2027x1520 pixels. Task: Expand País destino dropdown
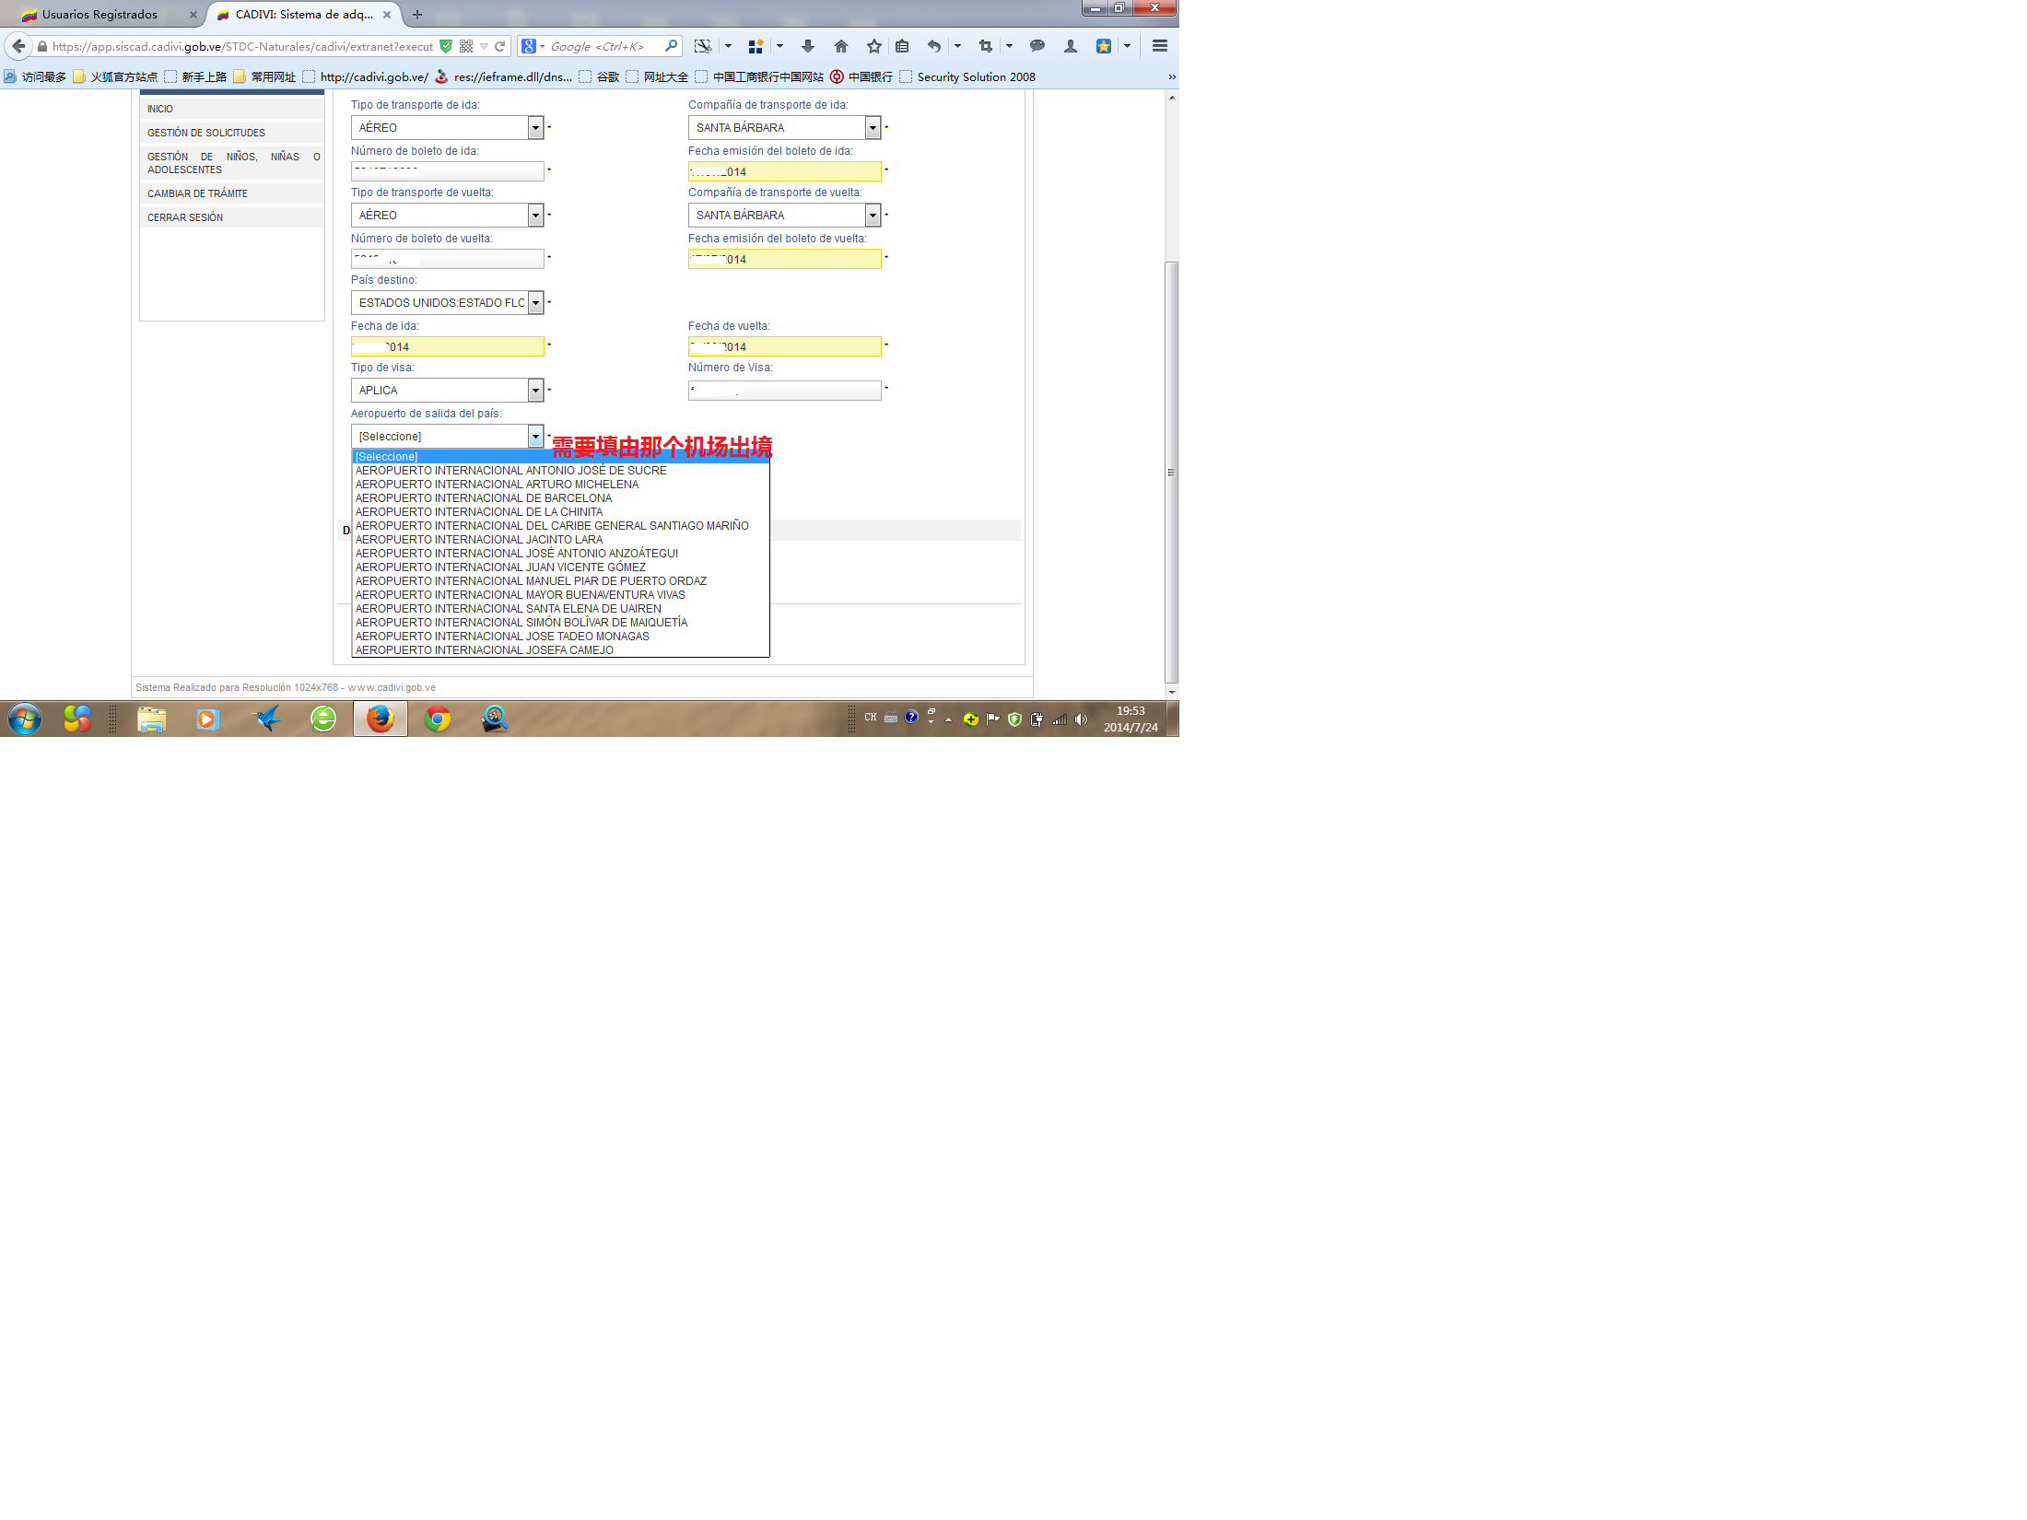tap(535, 303)
